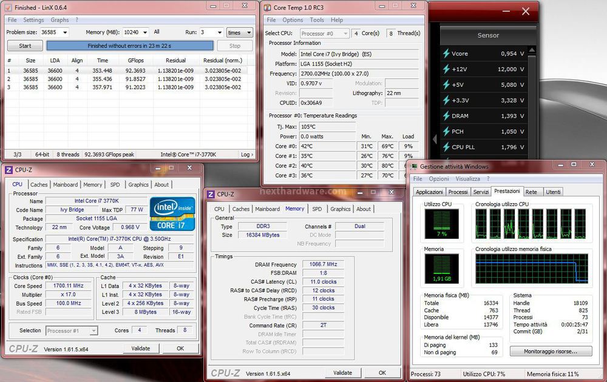The height and width of the screenshot is (382, 607).
Task: Open the Settings menu in LinX
Action: tap(33, 20)
